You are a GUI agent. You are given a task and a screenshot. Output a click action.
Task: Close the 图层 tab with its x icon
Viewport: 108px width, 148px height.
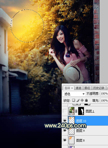pos(72,88)
